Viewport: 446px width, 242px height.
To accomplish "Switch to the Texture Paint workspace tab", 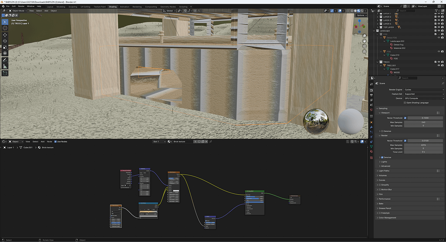I will 99,7.
